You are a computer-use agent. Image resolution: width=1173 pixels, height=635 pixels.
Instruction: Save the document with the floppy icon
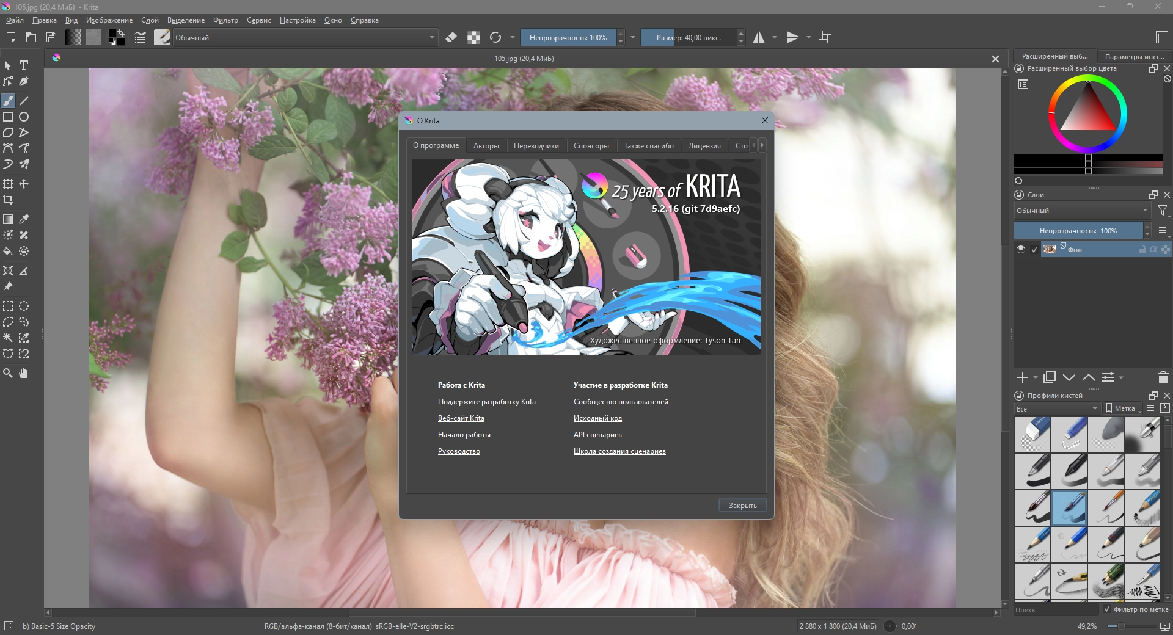tap(51, 37)
